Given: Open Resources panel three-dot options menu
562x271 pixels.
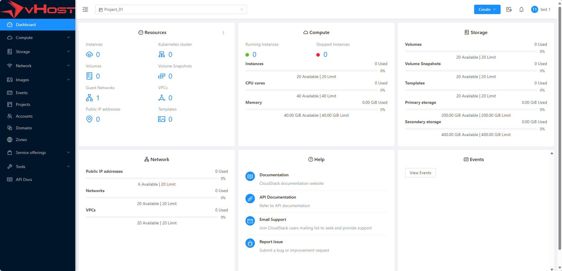Looking at the screenshot, I should point(223,33).
